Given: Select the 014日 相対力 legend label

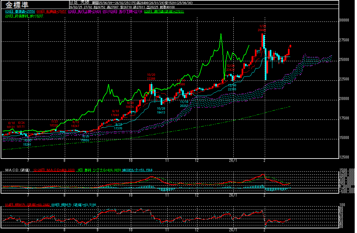Looking at the screenshot, I should 27,205.
